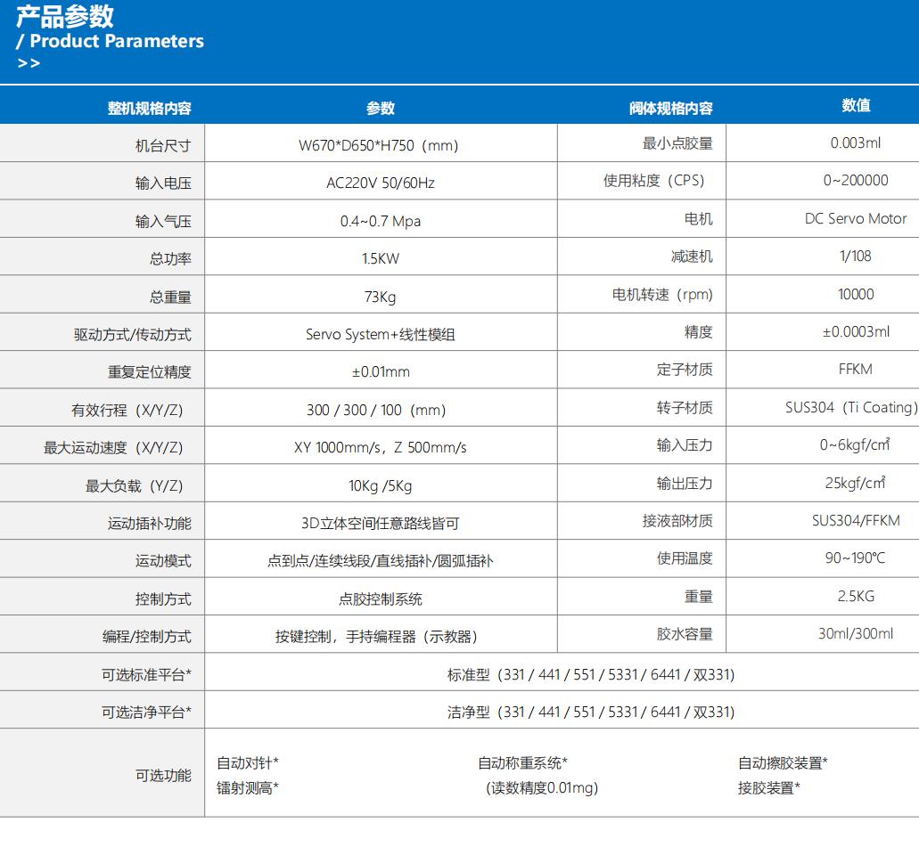Click the 总功率 label
919x847 pixels.
click(170, 259)
